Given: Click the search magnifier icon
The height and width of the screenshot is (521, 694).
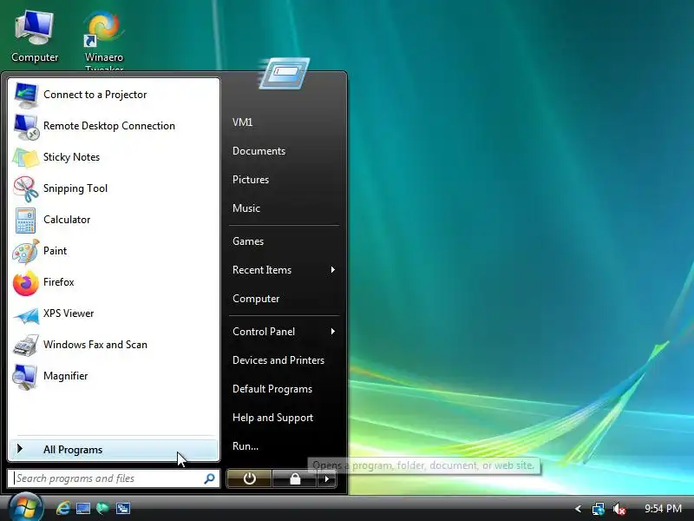Looking at the screenshot, I should (209, 478).
